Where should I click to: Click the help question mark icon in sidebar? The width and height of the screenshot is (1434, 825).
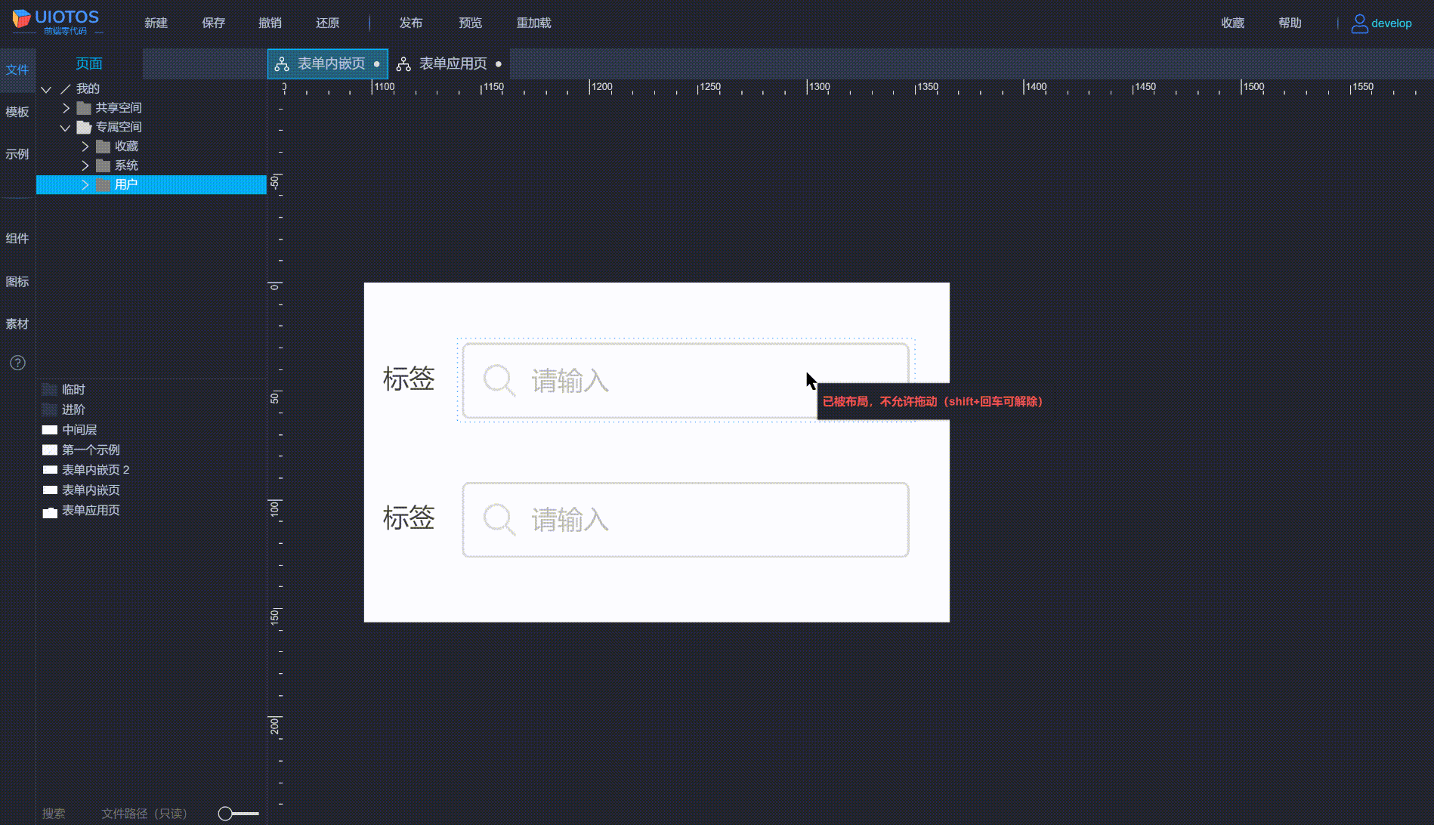tap(17, 363)
